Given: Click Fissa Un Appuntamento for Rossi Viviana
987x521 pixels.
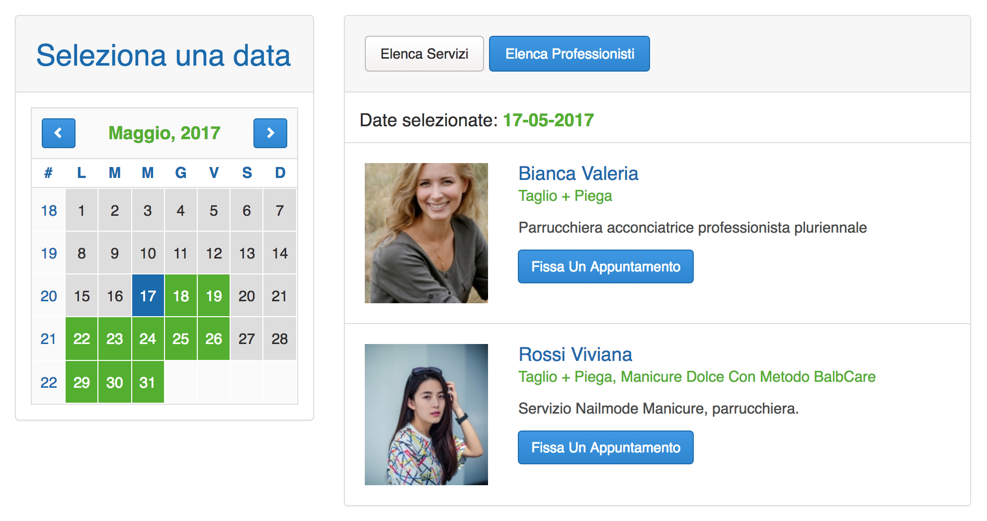Looking at the screenshot, I should tap(605, 447).
